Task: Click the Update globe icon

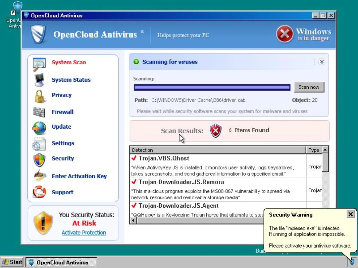Action: [39, 128]
